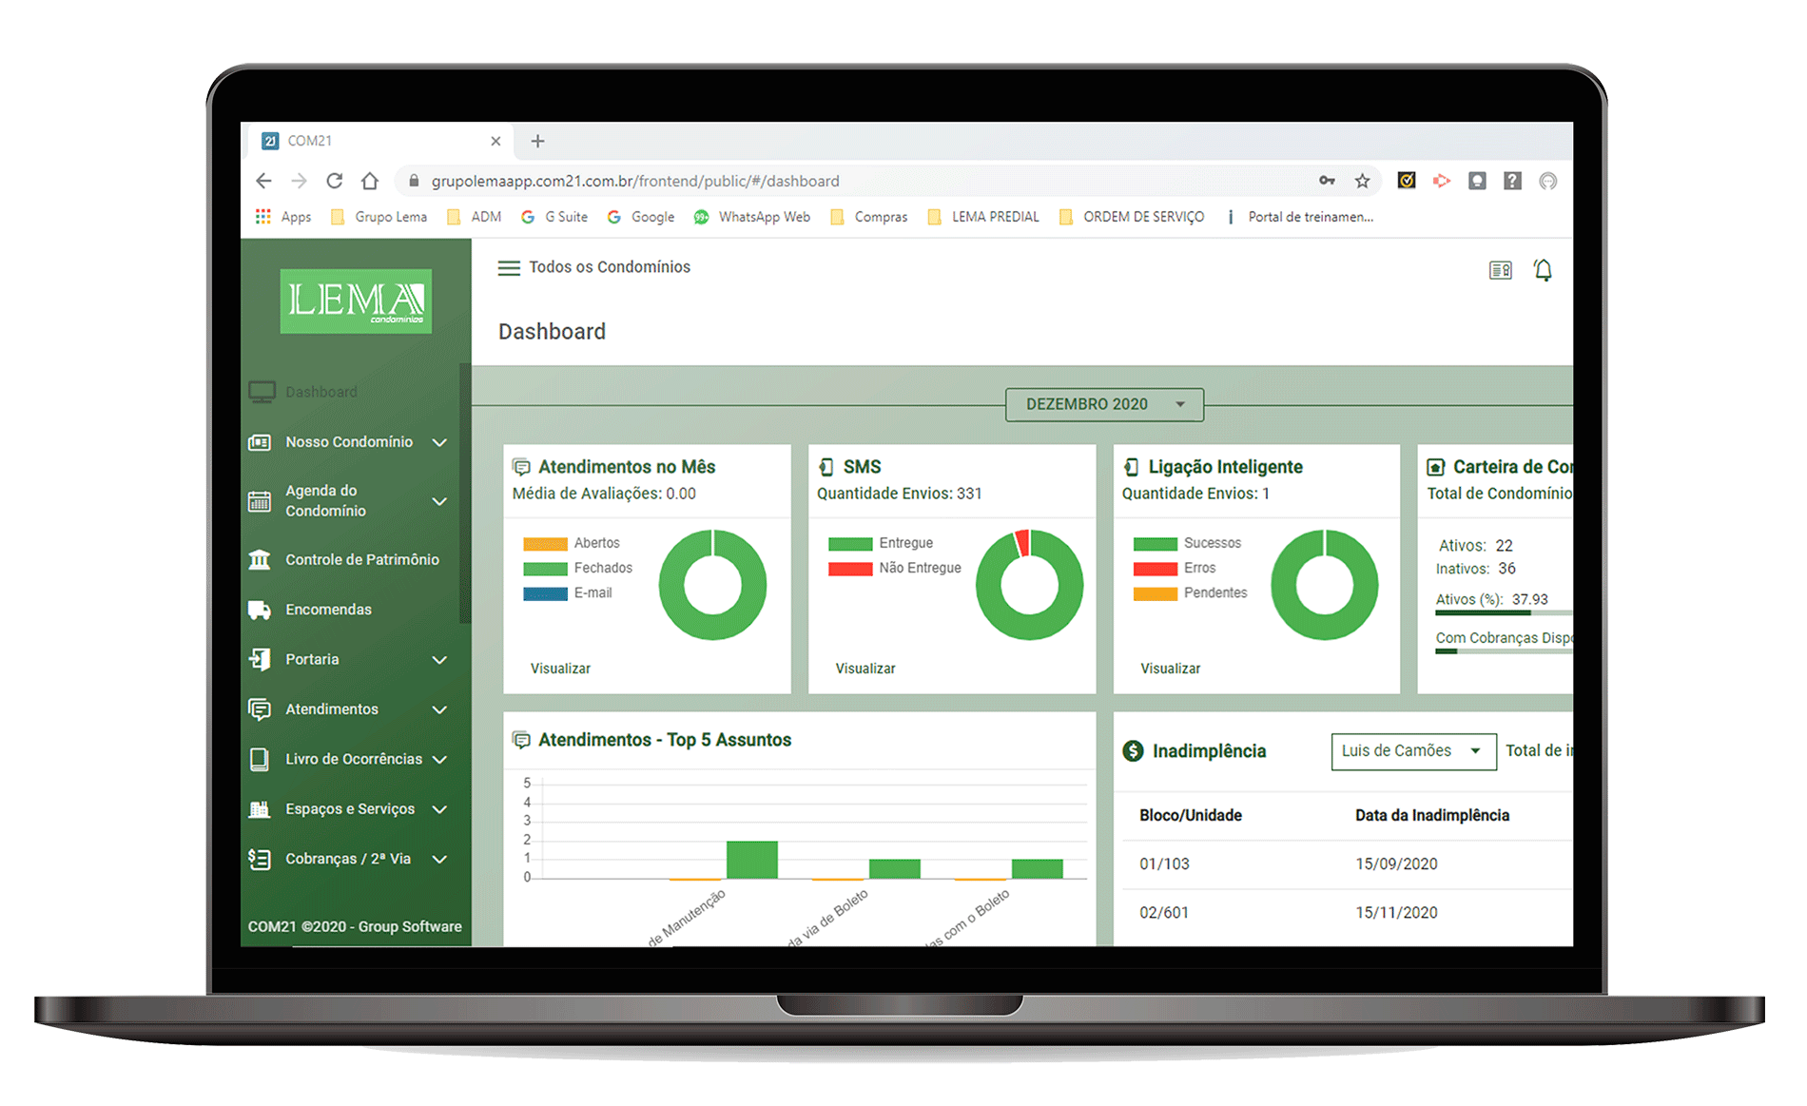
Task: Click the browser home icon
Action: click(370, 181)
